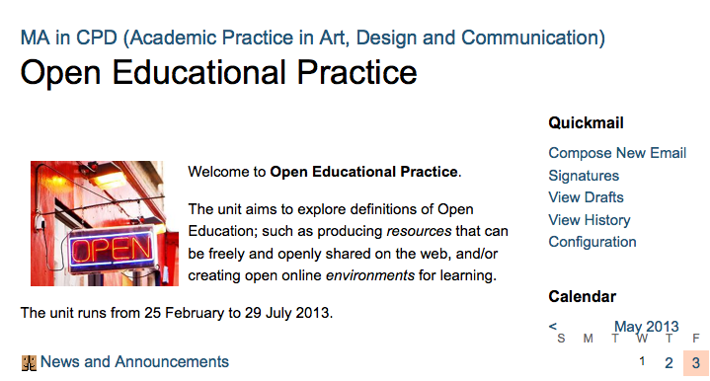Click the Open Educational Practice page heading

point(218,72)
